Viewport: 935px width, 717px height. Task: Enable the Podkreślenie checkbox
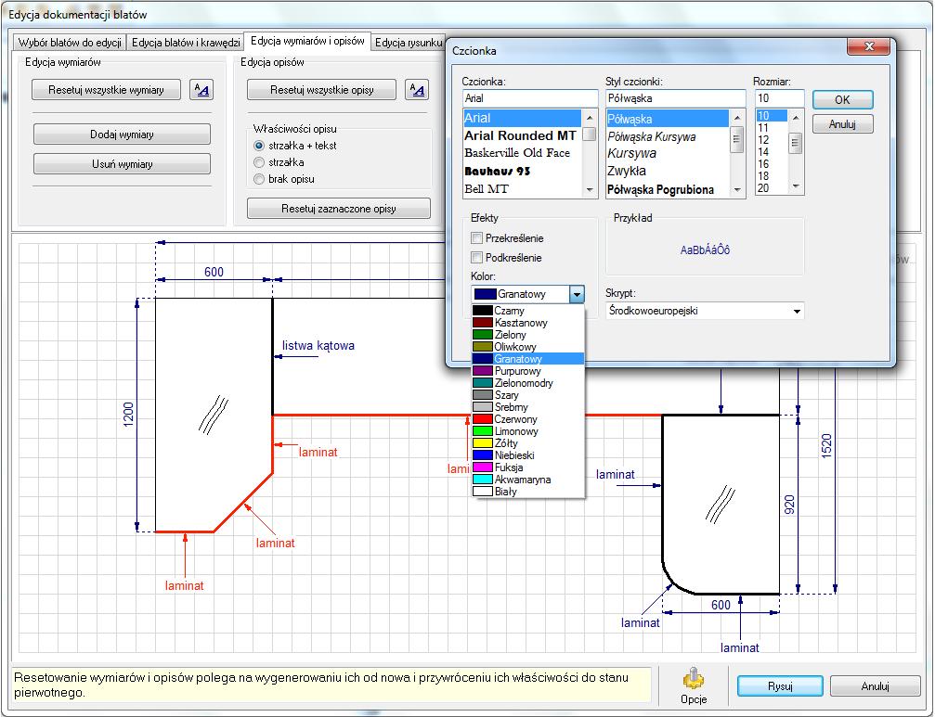(476, 257)
